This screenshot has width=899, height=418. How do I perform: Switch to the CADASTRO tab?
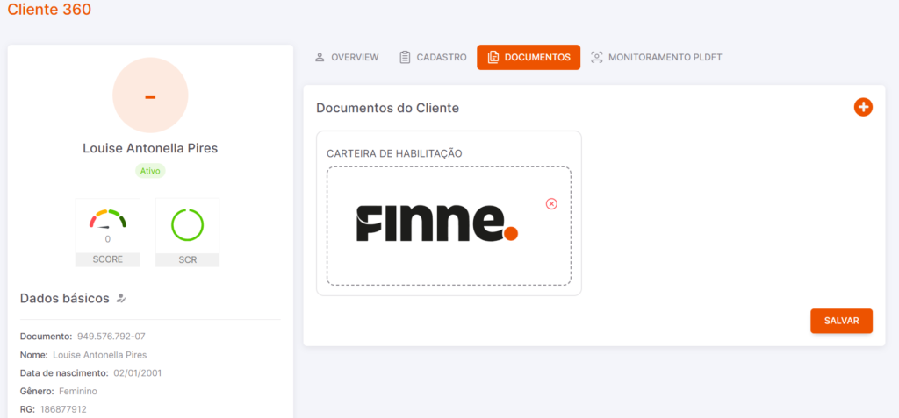click(x=434, y=57)
